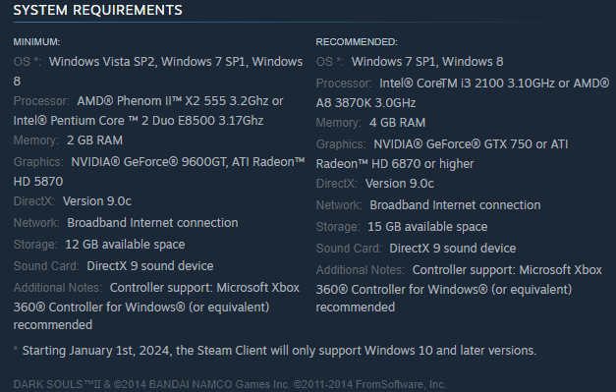Click the 'Additional Notes:' label under Recommended
616x392 pixels.
360,270
